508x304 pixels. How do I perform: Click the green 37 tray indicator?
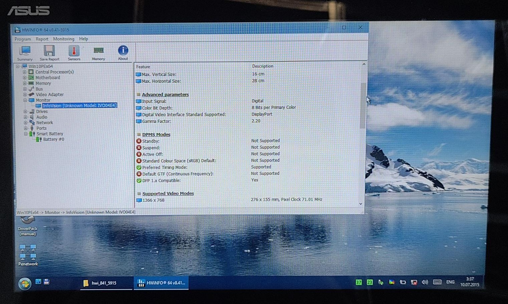(358, 282)
